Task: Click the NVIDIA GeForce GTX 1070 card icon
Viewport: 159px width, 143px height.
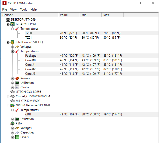Action: (12, 105)
